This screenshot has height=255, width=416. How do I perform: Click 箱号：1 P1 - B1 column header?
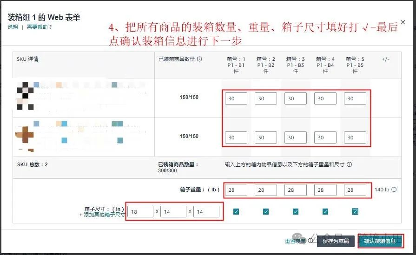pyautogui.click(x=236, y=65)
